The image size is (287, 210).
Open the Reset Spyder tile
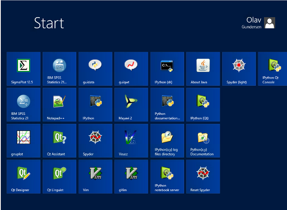[x=203, y=176]
